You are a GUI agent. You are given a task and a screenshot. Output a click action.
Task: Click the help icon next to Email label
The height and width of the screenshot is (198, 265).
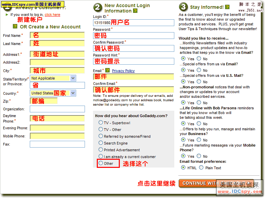click(107, 70)
